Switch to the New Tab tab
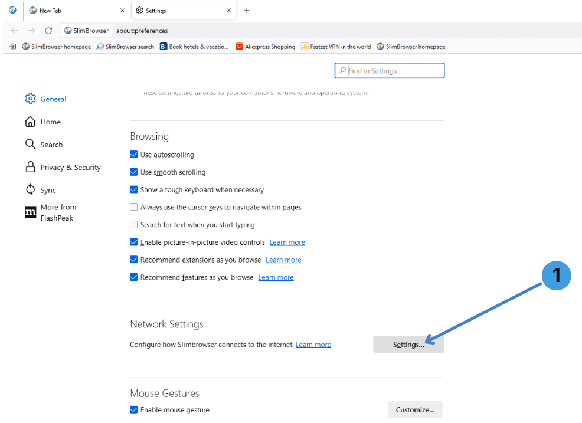The height and width of the screenshot is (423, 582). coord(76,11)
